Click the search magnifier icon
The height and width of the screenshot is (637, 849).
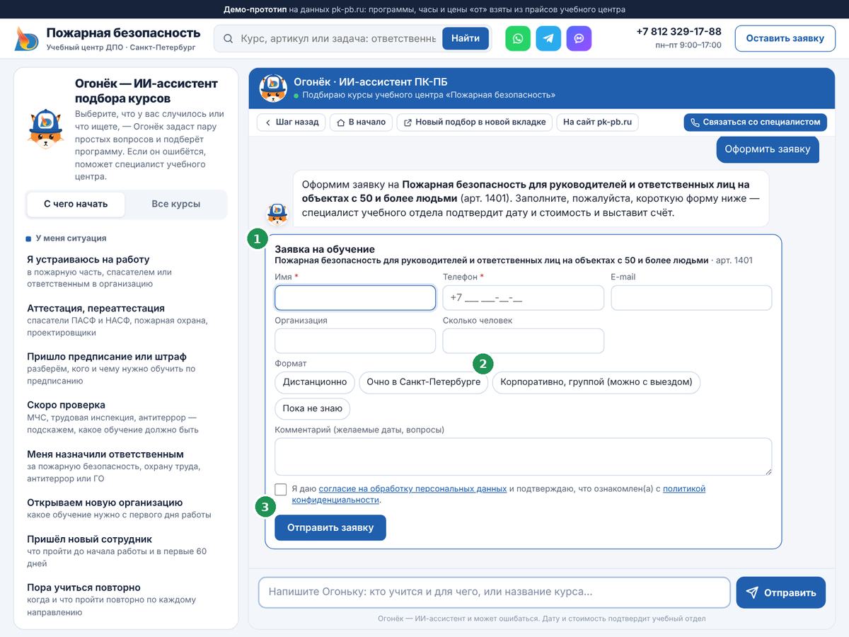(228, 38)
